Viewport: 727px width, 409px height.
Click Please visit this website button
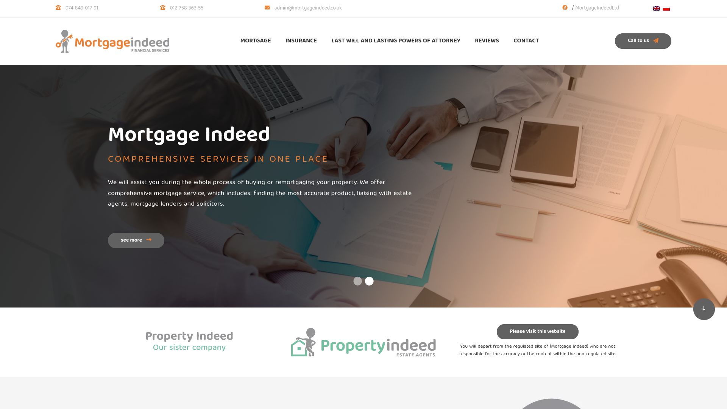(x=537, y=331)
